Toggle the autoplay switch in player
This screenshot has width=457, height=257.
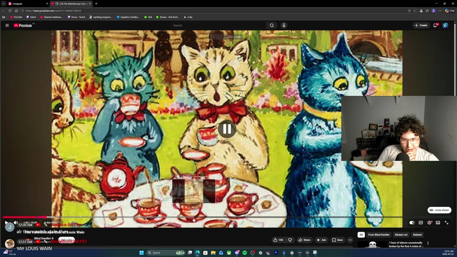pos(412,223)
